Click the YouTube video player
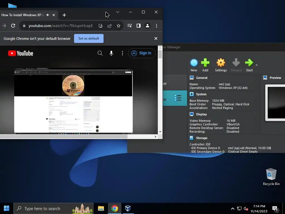Image resolution: width=285 pixels, height=214 pixels. coord(73,101)
